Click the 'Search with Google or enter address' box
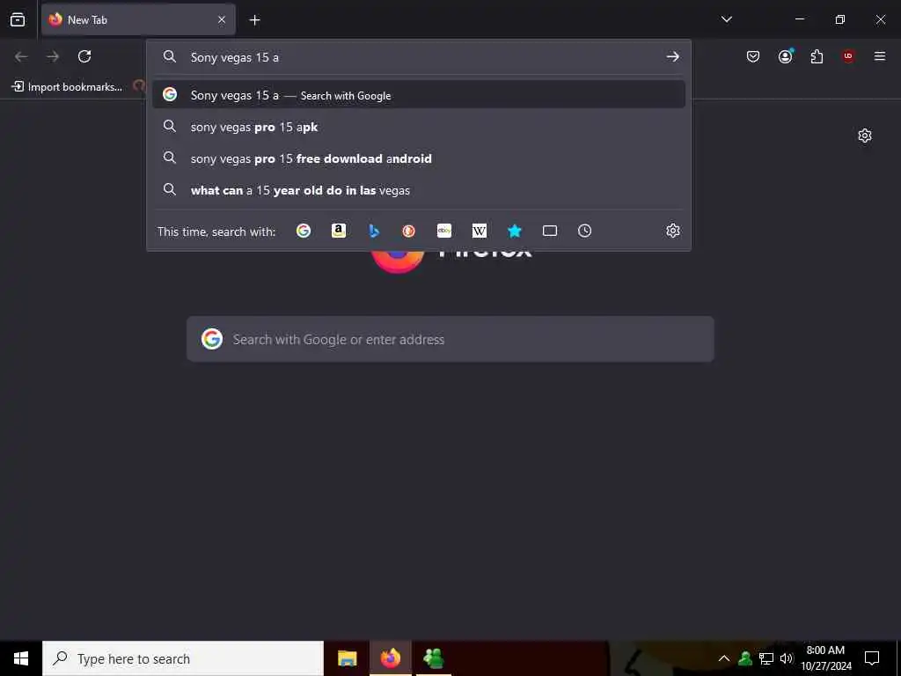Viewport: 901px width, 676px height. [450, 339]
